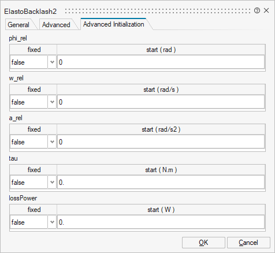This screenshot has width=275, height=253.
Task: Dismiss dialog with Cancel button
Action: [x=248, y=243]
